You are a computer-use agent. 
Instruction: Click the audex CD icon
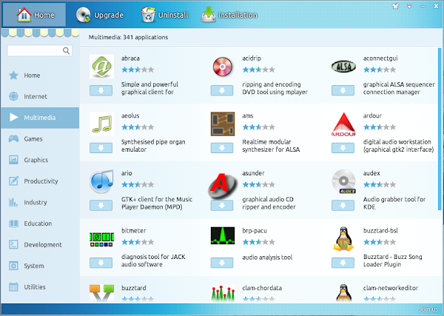[x=343, y=181]
